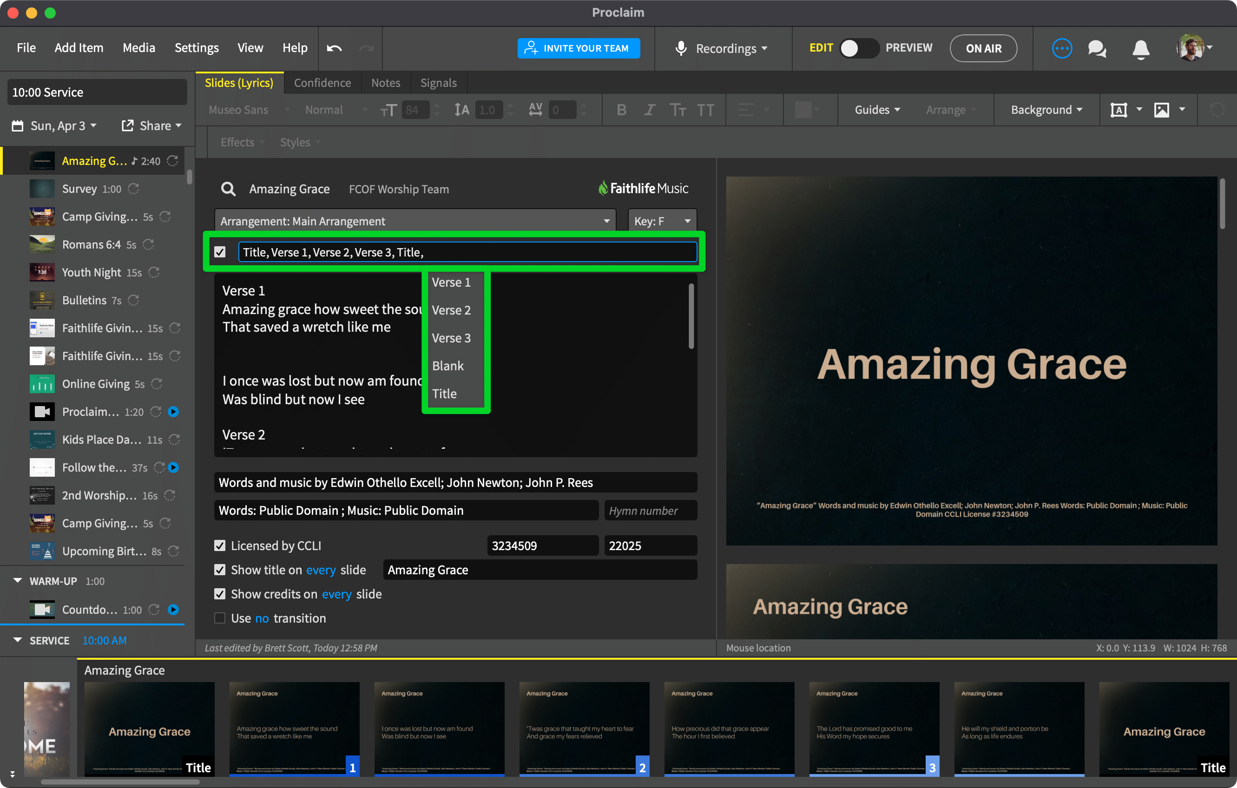This screenshot has height=788, width=1237.
Task: Click the play icon on Countdo… item
Action: [174, 609]
